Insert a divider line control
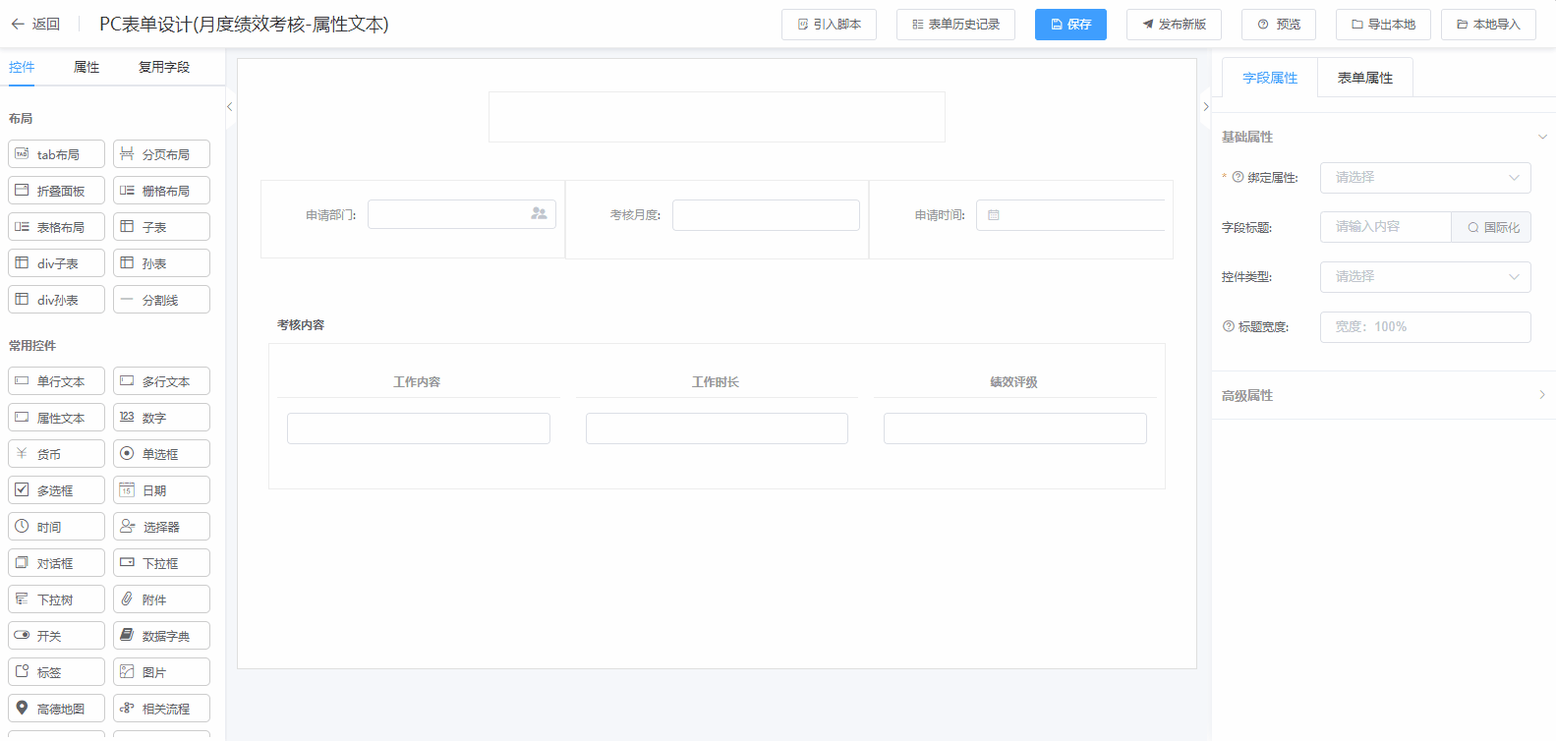 pyautogui.click(x=161, y=300)
